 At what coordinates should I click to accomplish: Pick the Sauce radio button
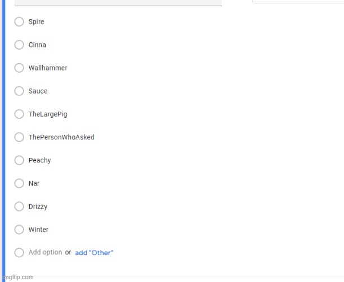[x=19, y=91]
